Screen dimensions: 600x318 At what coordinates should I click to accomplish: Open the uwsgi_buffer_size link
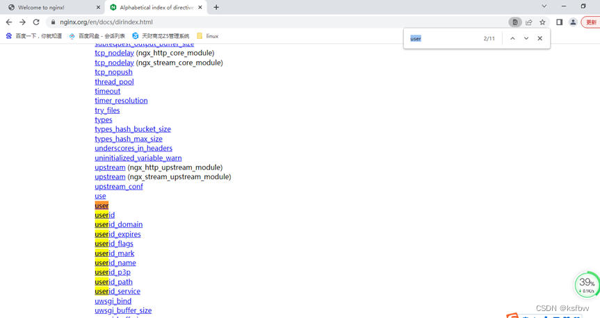(123, 310)
